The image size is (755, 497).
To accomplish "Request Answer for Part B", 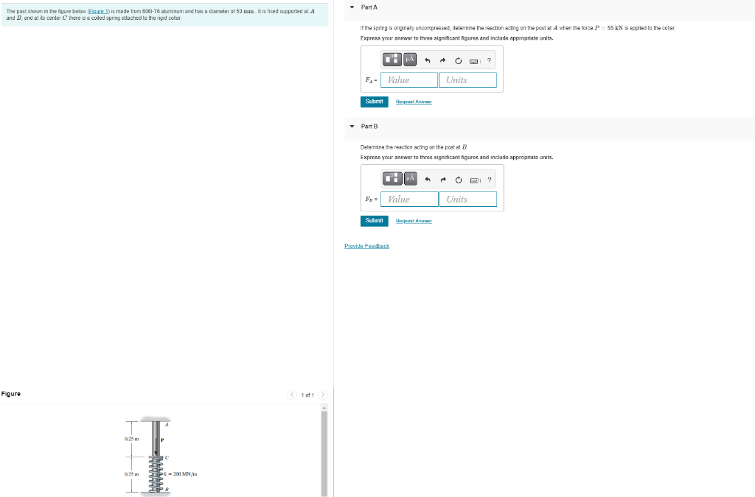I will (414, 221).
